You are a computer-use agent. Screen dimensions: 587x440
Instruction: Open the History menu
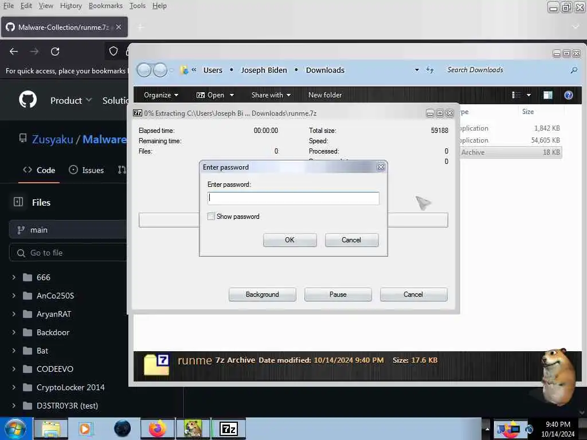[x=71, y=6]
